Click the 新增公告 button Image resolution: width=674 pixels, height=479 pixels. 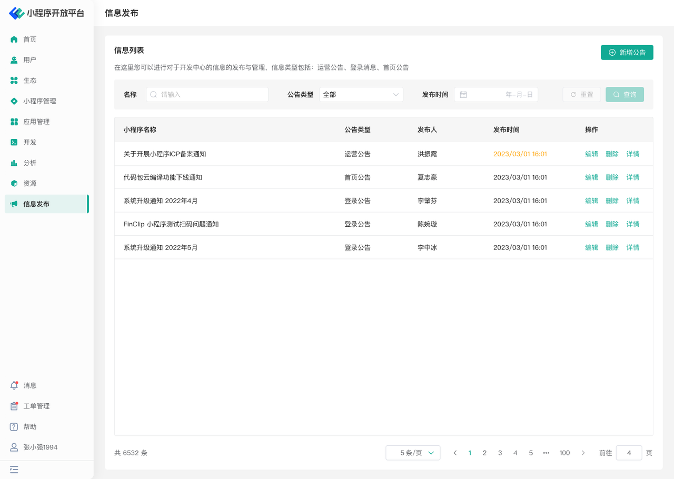click(627, 53)
